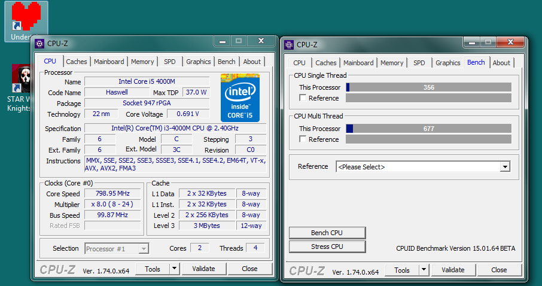Open Mainboard tab in left CPU-Z window
Screen dimensions: 542x286
[109, 62]
